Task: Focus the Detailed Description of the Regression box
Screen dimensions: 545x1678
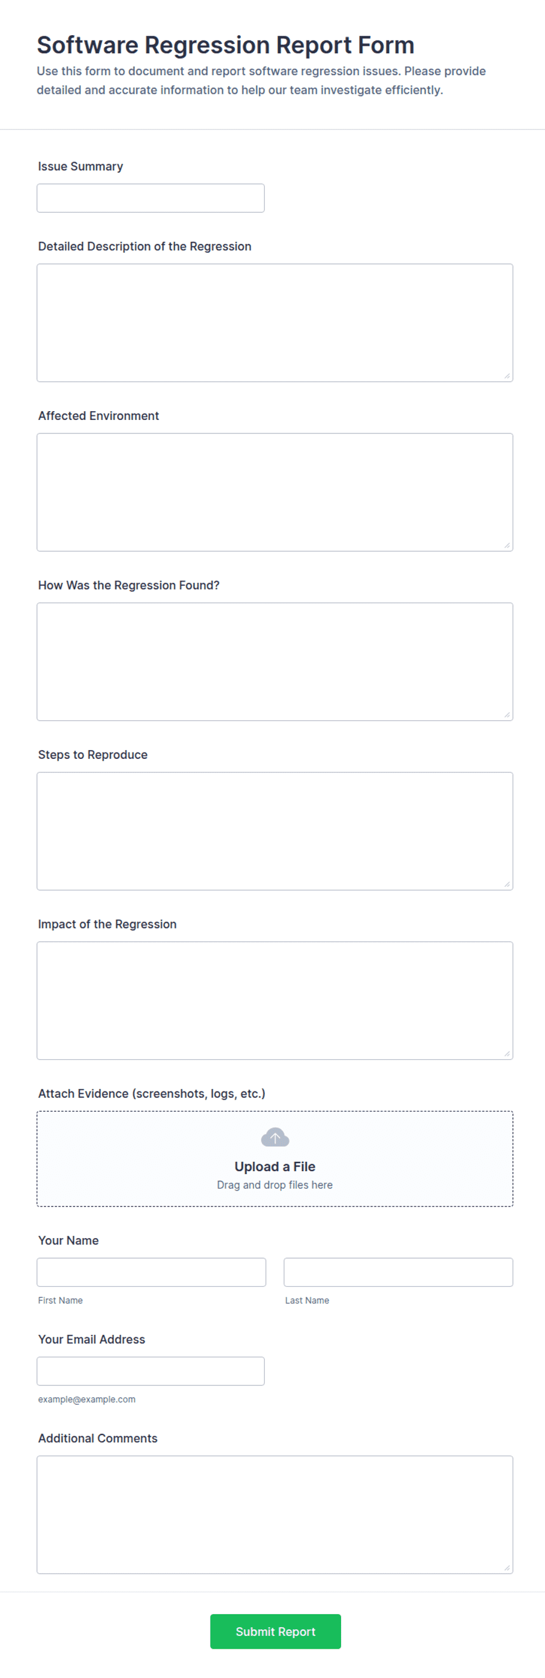Action: click(275, 323)
